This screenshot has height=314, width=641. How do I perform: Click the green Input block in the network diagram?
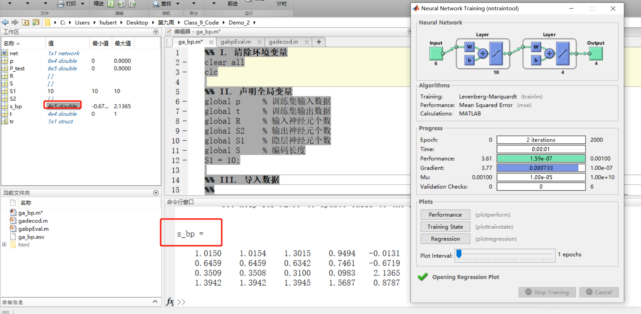pos(436,53)
